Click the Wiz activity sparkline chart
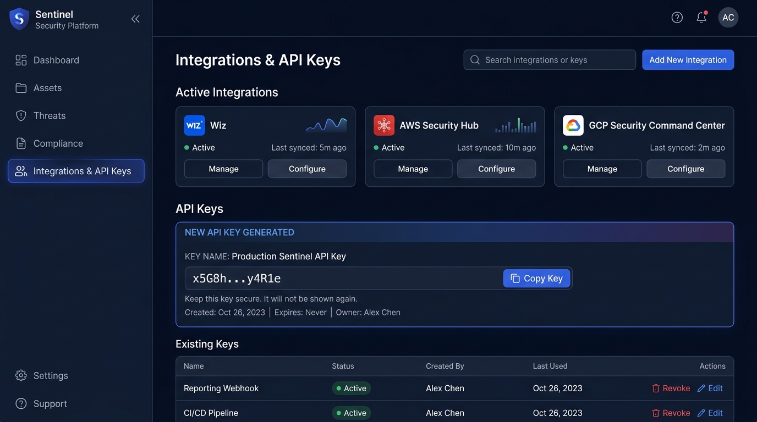 [326, 125]
